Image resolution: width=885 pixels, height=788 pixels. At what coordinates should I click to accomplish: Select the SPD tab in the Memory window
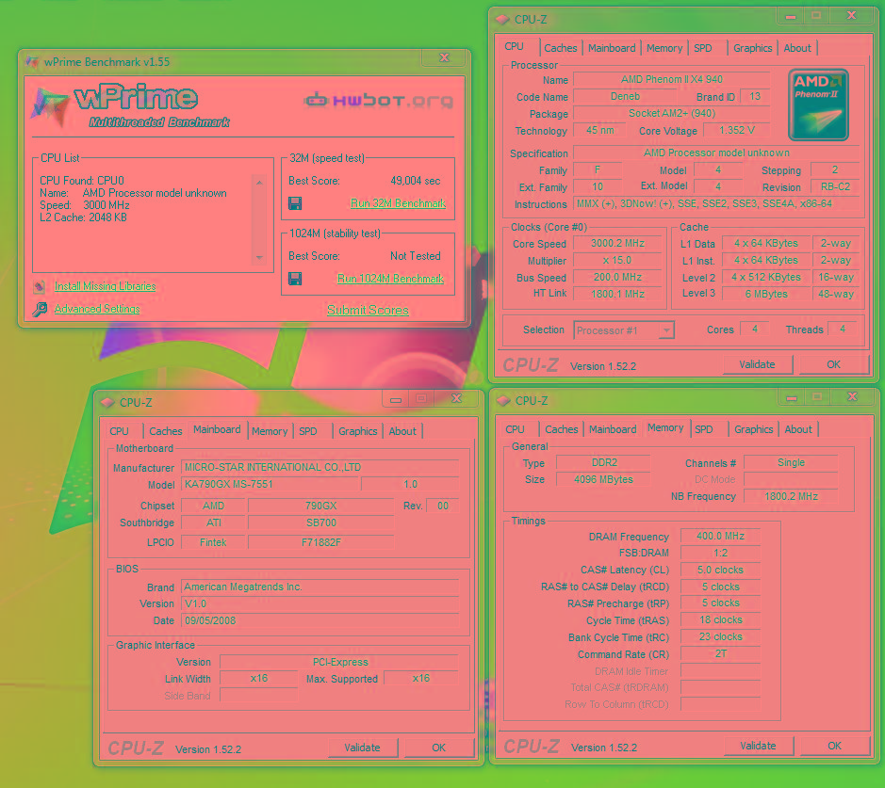coord(703,429)
